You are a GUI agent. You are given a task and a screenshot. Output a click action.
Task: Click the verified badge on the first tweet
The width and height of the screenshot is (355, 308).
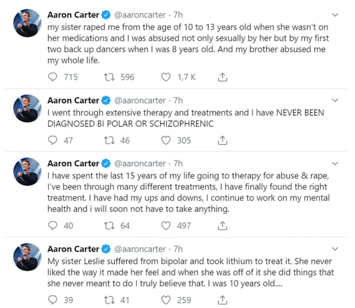click(x=106, y=15)
